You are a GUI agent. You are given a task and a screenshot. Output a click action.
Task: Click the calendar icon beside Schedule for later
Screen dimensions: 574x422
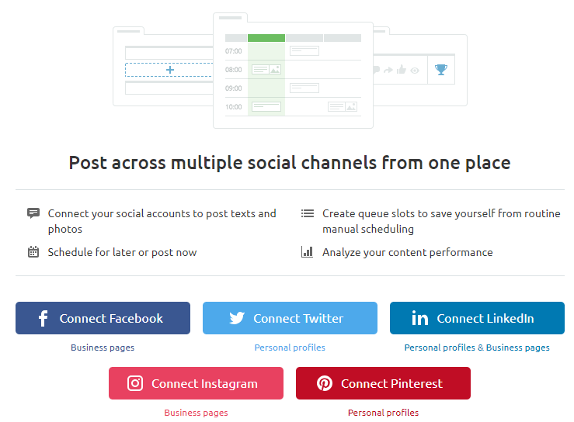tap(33, 252)
